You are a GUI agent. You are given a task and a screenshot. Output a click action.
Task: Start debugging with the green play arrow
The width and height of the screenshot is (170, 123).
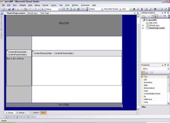coord(42,9)
